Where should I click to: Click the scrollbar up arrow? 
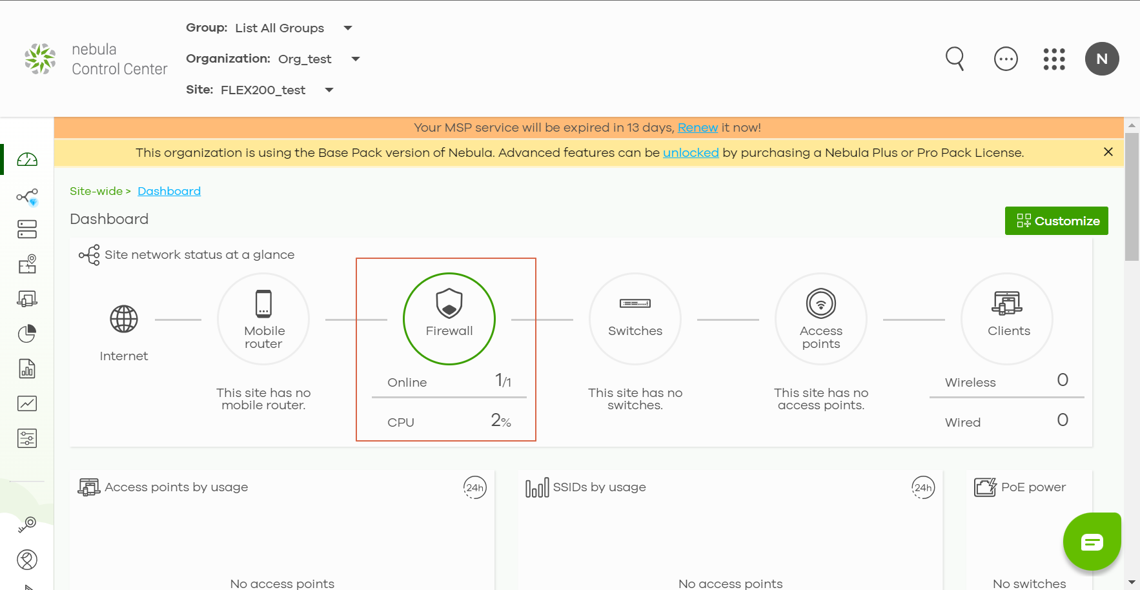pos(1132,125)
